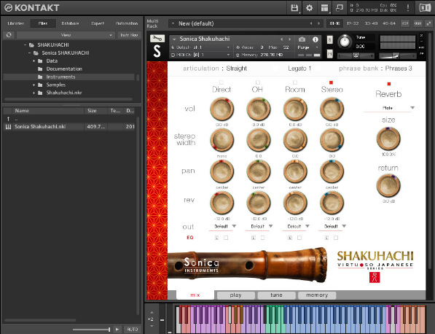Shift keyboard octave down arrow
The image size is (435, 334).
(152, 326)
